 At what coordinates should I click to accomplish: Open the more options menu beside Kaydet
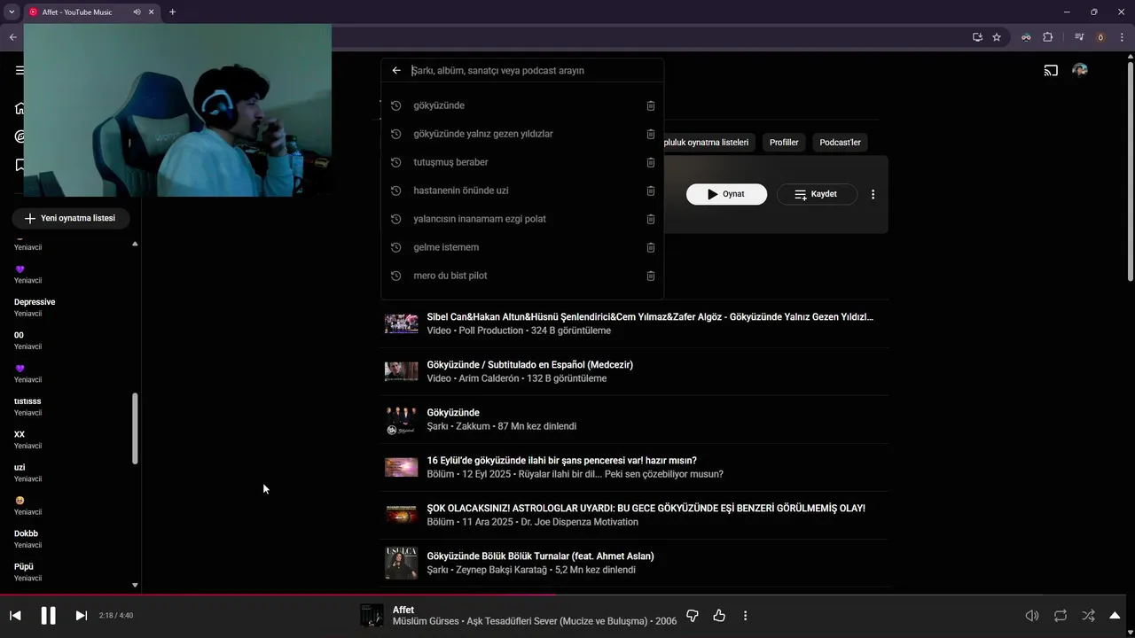pos(873,194)
